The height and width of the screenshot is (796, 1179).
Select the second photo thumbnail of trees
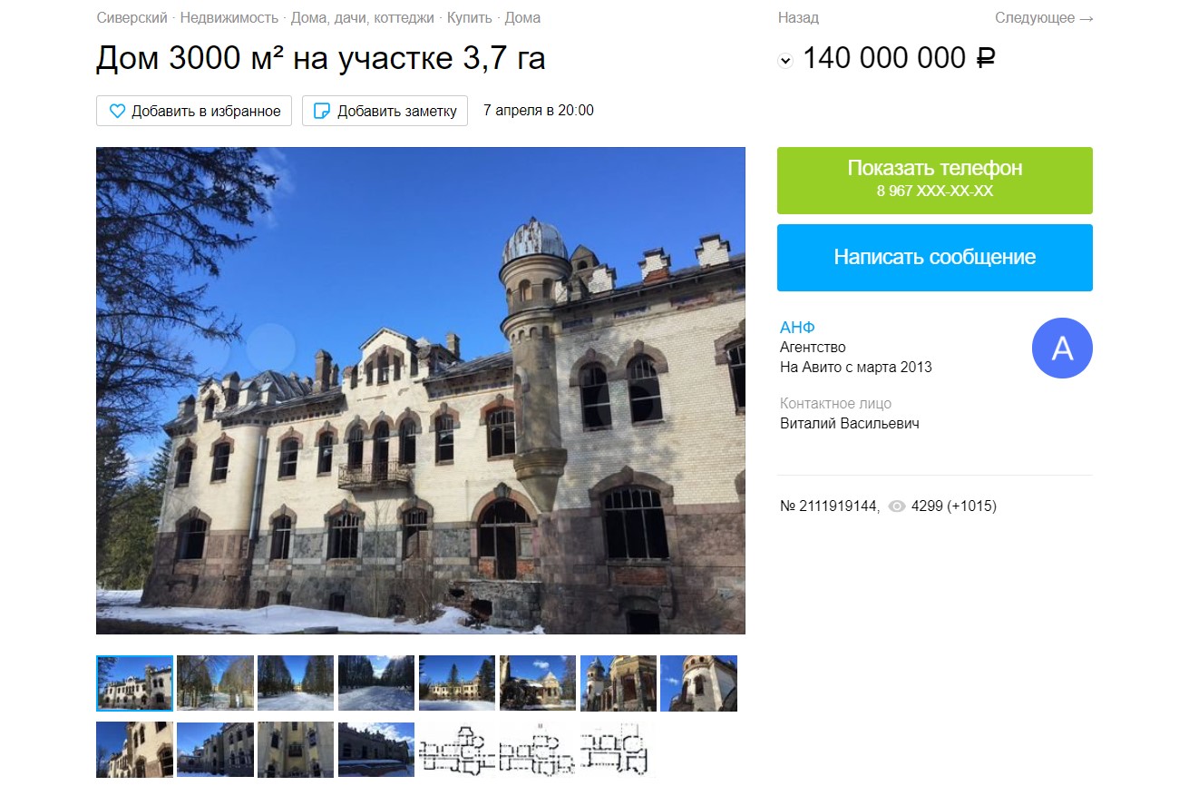(216, 683)
